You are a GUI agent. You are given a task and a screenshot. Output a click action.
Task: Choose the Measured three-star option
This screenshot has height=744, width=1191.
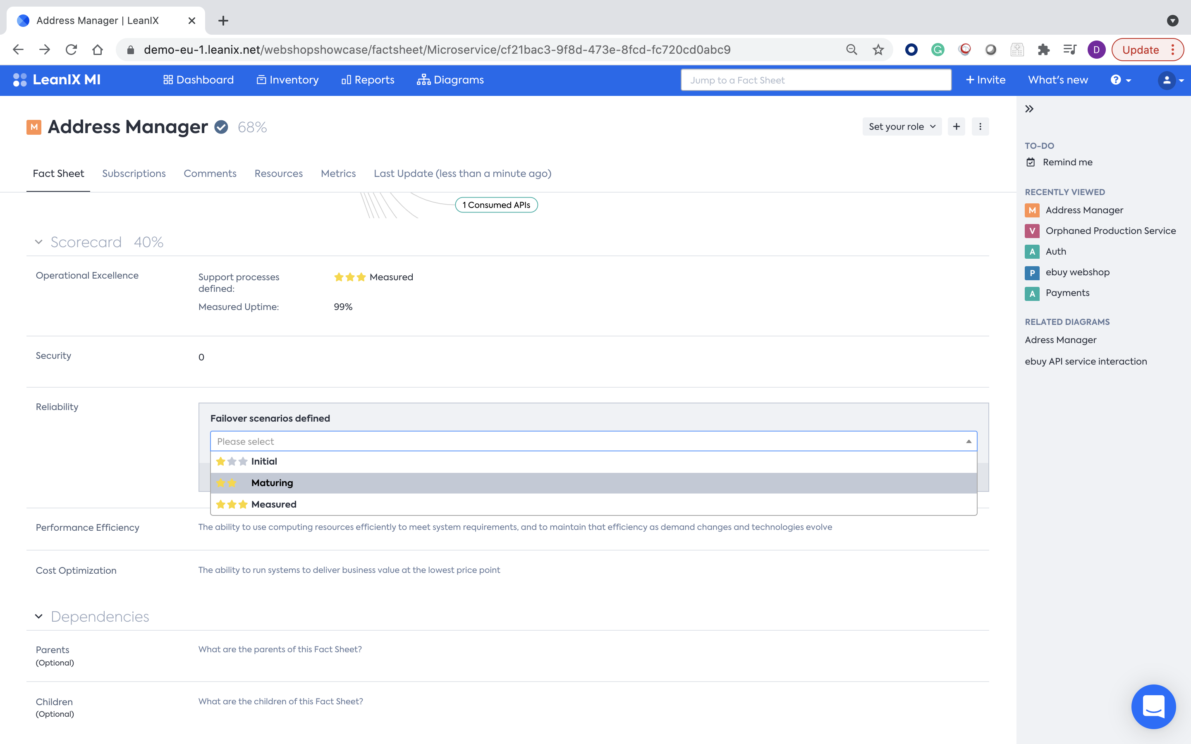point(274,504)
